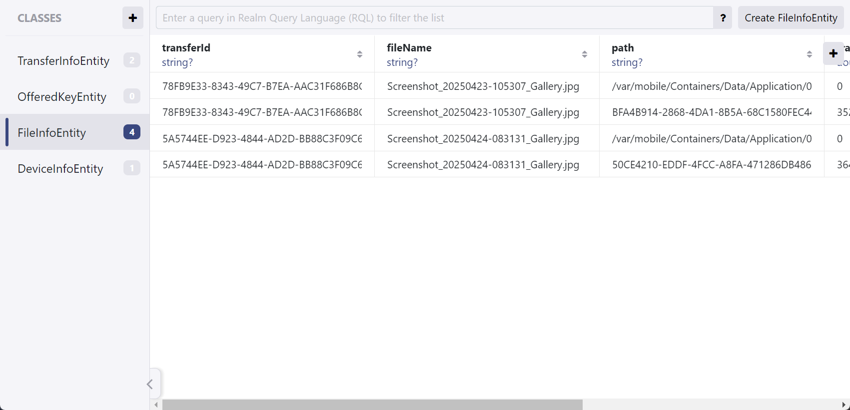Click the path cell starting with 50CE4210
This screenshot has height=410, width=850.
point(711,165)
